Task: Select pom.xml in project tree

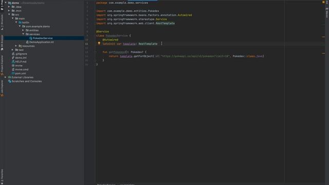Action: point(21,73)
